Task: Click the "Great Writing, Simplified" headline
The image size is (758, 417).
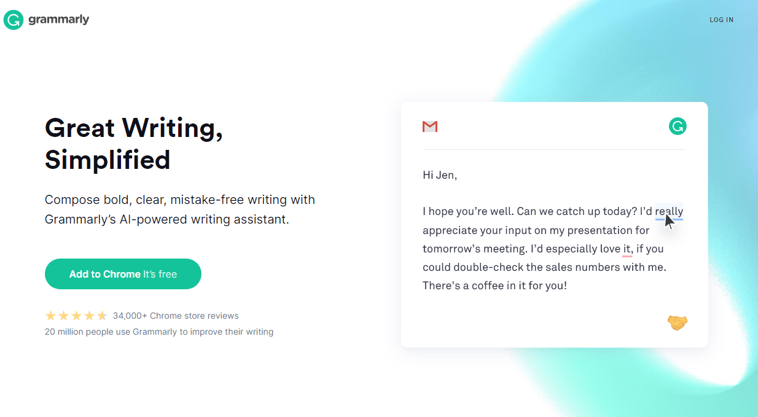Action: [134, 144]
